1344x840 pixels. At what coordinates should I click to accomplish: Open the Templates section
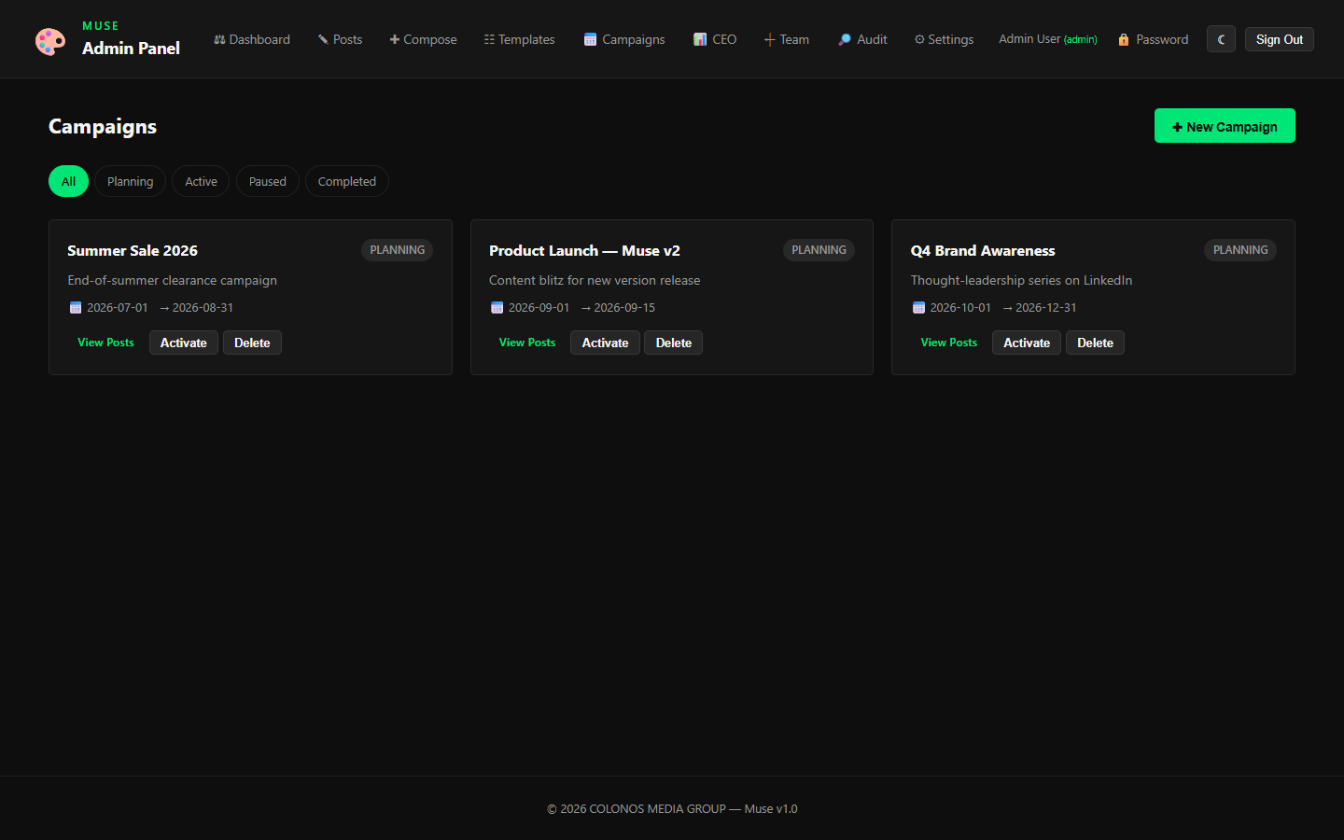coord(519,39)
